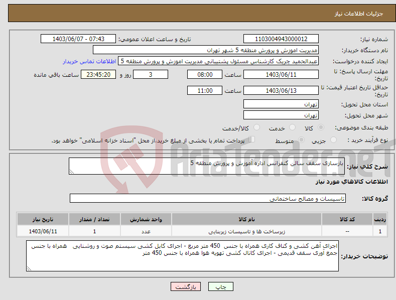The image size is (396, 300).
Task: Click the remaining days field showing 3
Action: pos(151,74)
